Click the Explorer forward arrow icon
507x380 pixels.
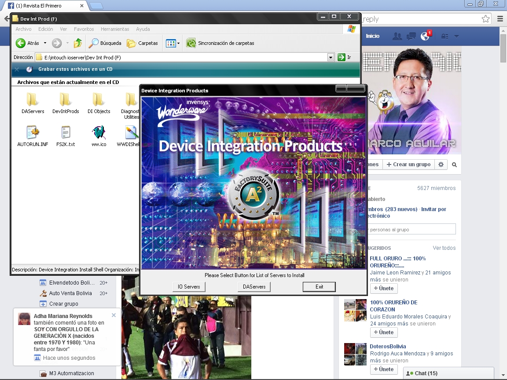(57, 43)
